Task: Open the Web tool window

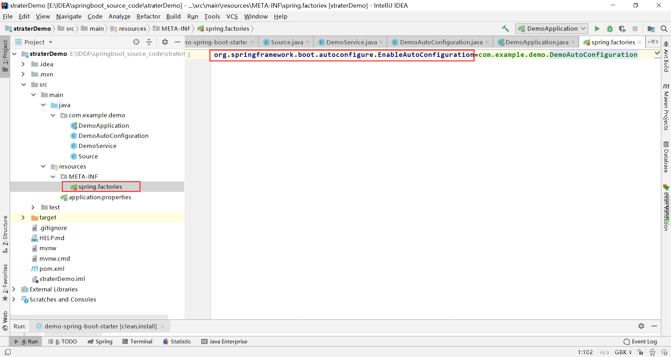Action: [5, 321]
